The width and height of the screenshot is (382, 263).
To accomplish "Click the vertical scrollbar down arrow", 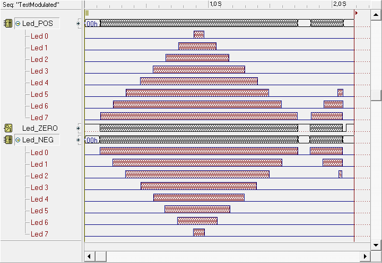I will coord(376,245).
